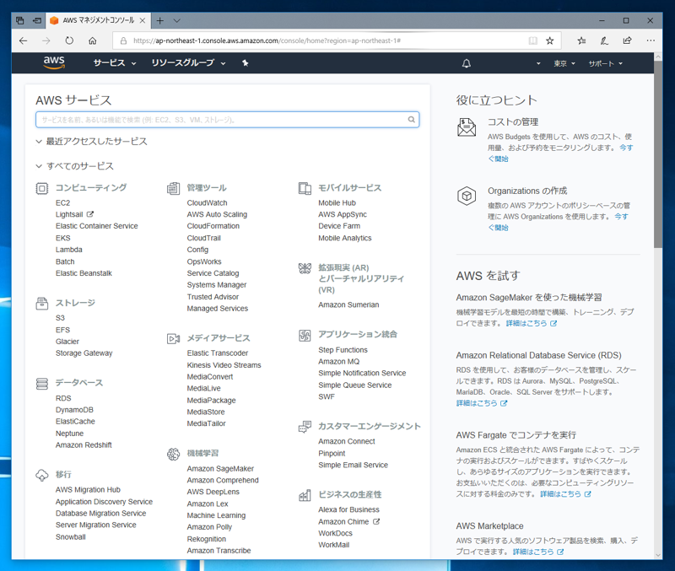
Task: Open browser settings and more menu
Action: (x=651, y=40)
